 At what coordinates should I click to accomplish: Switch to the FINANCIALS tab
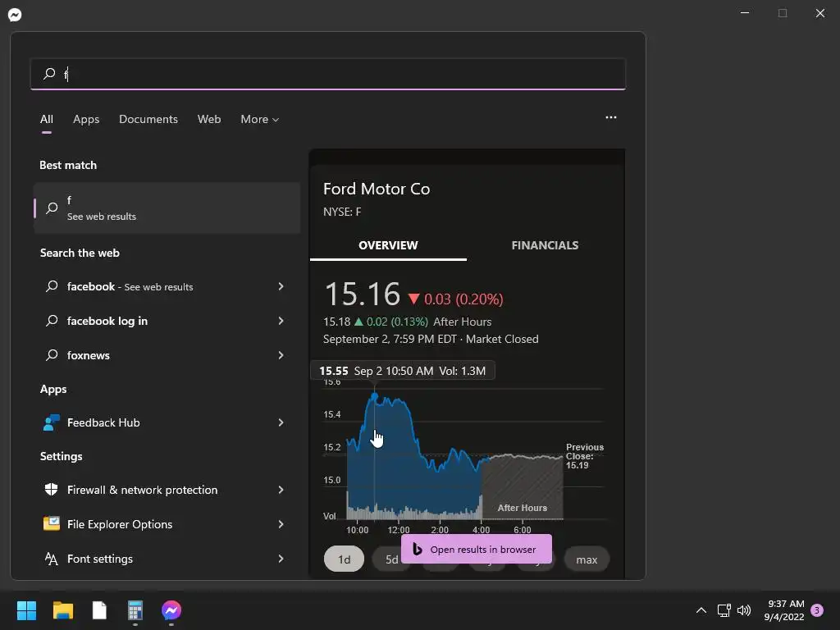(x=545, y=245)
